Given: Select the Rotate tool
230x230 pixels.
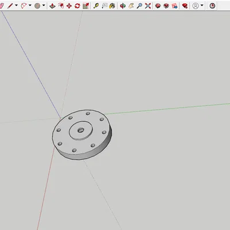Looking at the screenshot, I should pos(77,6).
